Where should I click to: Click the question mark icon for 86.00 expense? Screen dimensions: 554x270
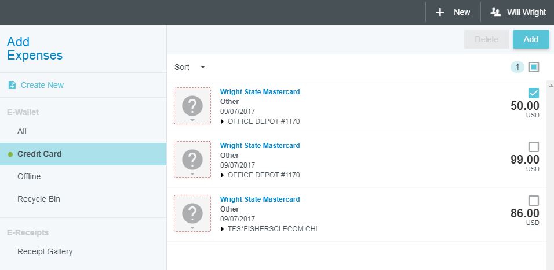[192, 213]
